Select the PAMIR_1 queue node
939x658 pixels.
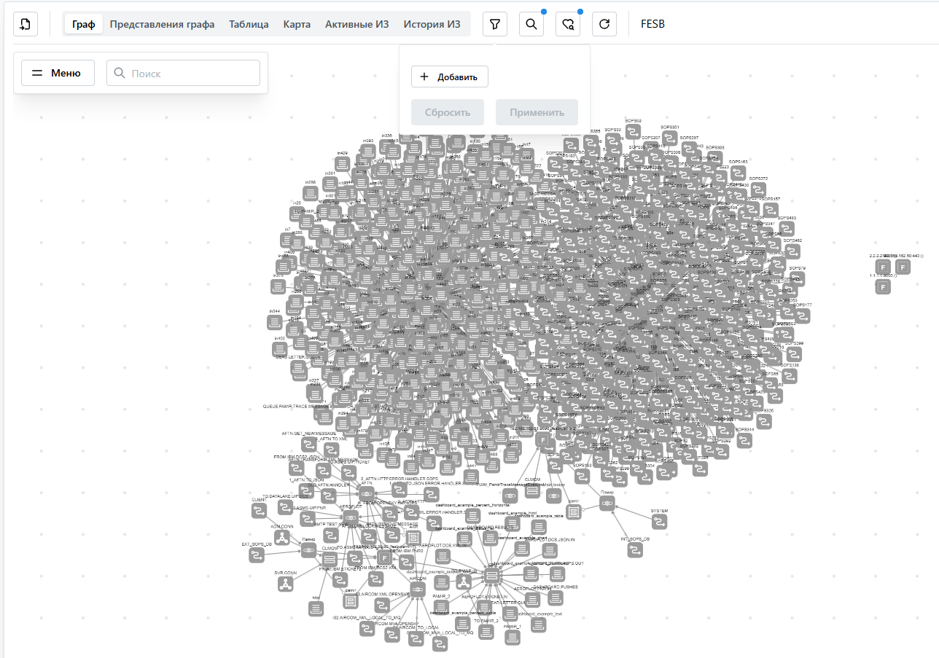coord(513,636)
